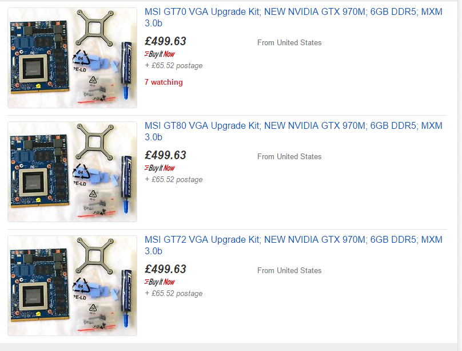
Task: Click From United States on the GT72 listing
Action: (289, 270)
